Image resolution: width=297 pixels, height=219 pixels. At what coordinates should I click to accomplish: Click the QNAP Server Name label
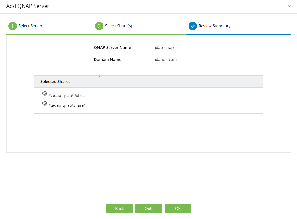[x=113, y=47]
